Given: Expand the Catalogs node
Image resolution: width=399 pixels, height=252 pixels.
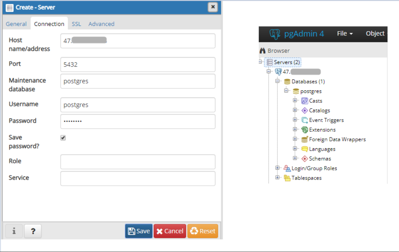Looking at the screenshot, I should coord(295,110).
